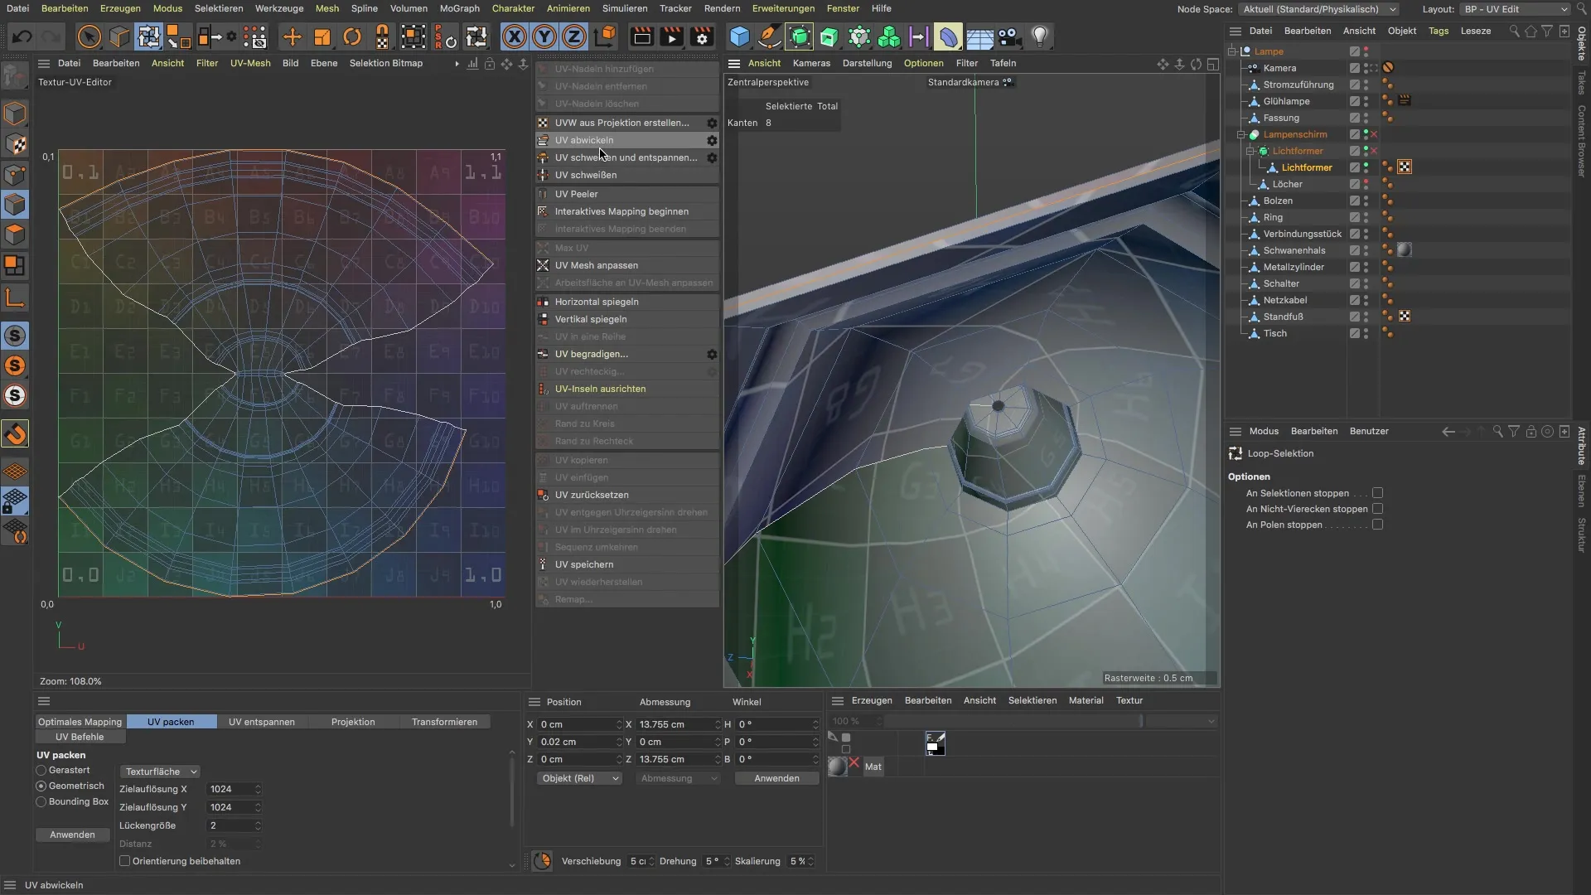
Task: Open the Texturfläche dropdown
Action: coord(160,772)
